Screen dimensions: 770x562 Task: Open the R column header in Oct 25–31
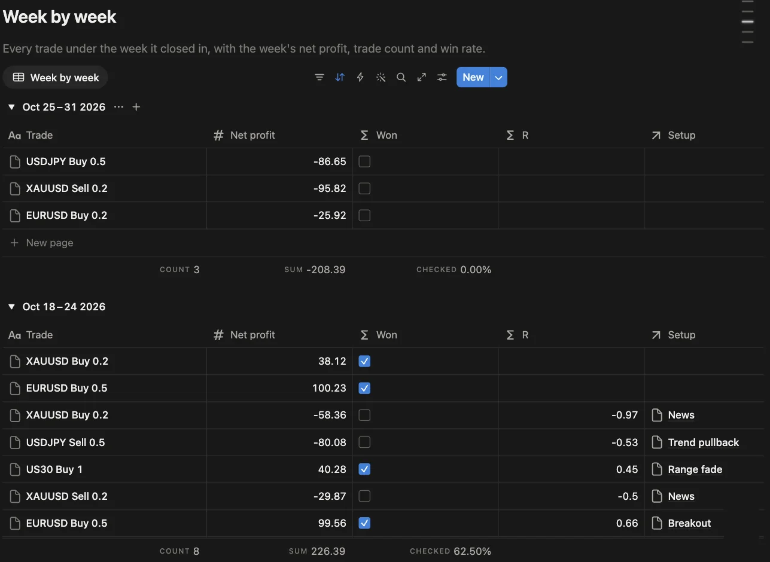pos(571,135)
